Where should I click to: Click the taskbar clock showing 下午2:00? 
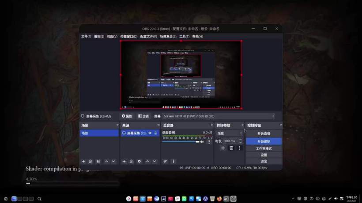[351, 199]
